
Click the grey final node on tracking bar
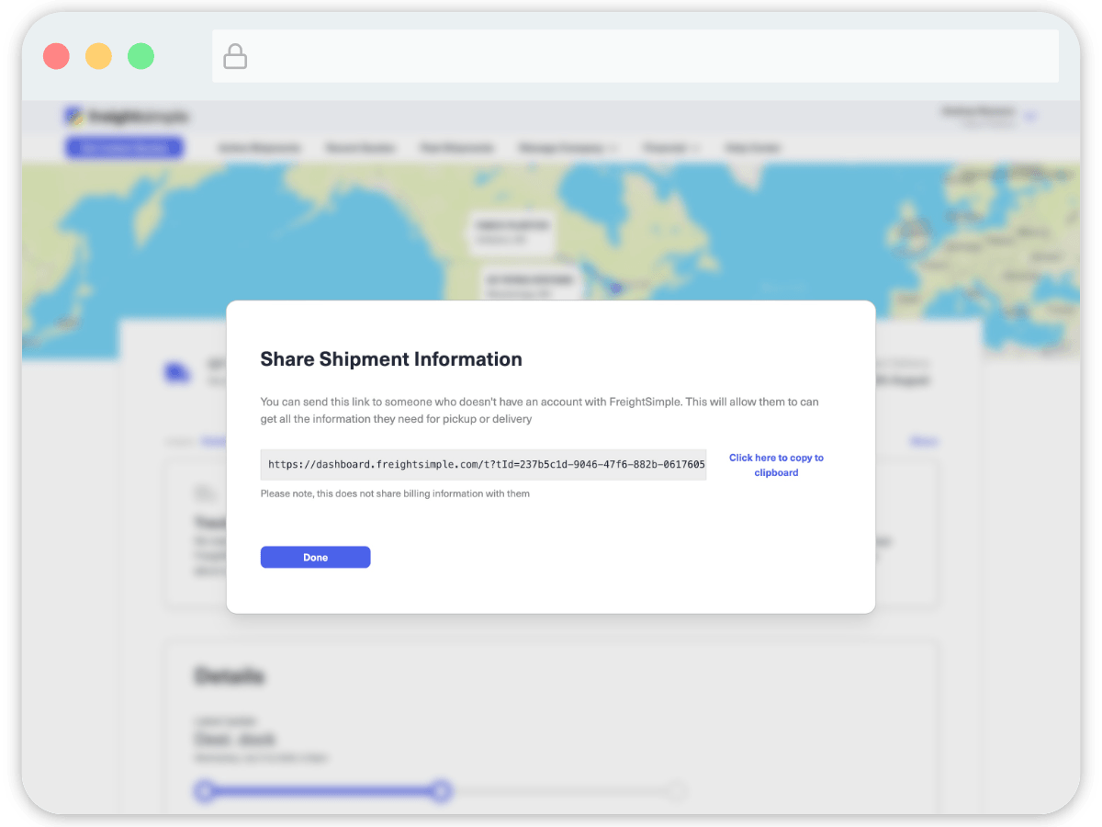[677, 790]
